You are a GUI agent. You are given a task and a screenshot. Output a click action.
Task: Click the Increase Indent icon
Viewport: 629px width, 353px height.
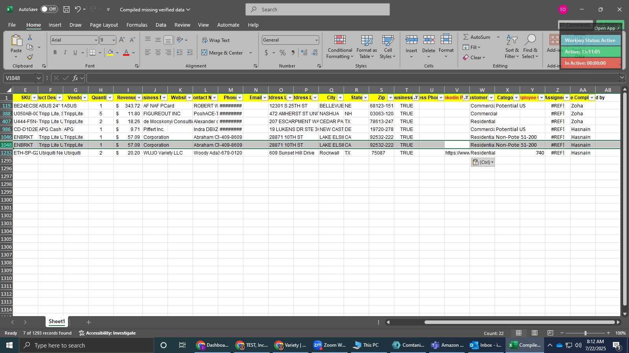tap(190, 53)
